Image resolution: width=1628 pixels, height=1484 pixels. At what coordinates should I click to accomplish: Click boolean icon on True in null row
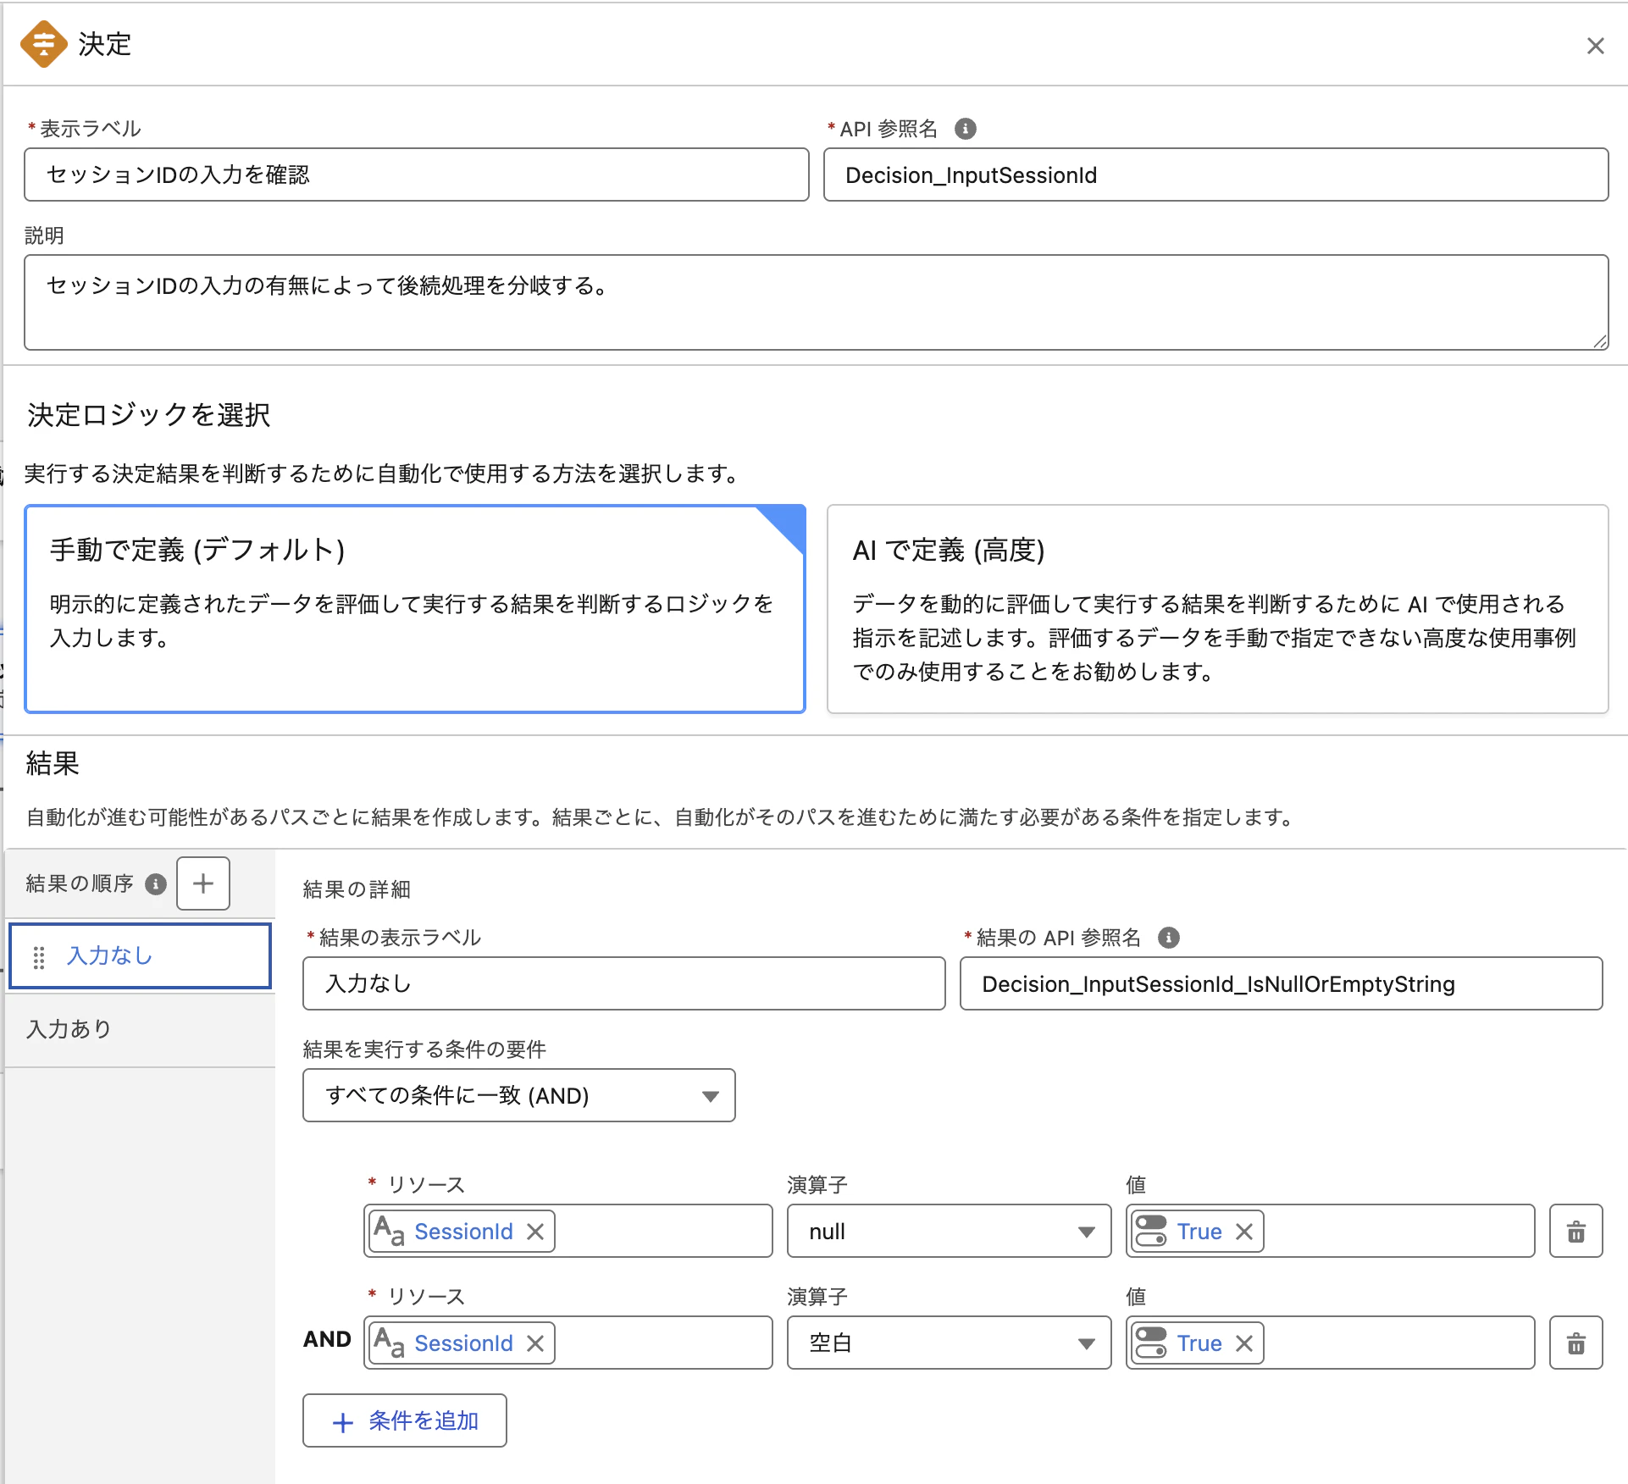click(x=1151, y=1232)
